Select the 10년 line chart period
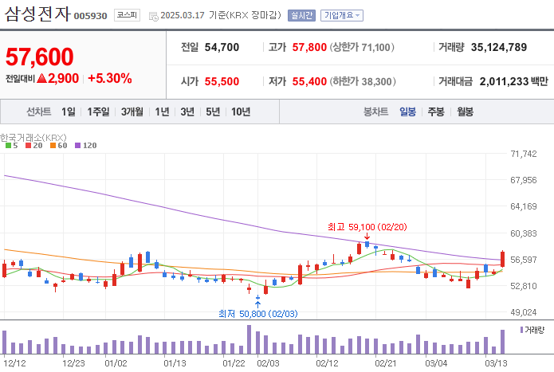554x372 pixels. pyautogui.click(x=241, y=112)
